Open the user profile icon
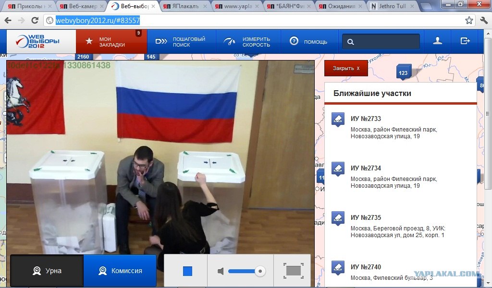492x288 pixels. coord(437,41)
